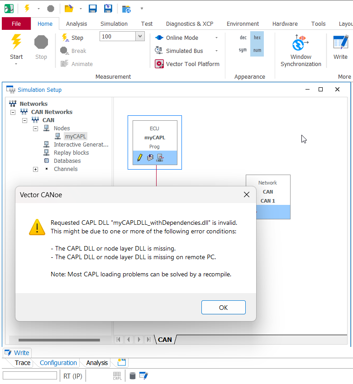Expand the Channels tree node
The height and width of the screenshot is (384, 353).
(x=35, y=169)
